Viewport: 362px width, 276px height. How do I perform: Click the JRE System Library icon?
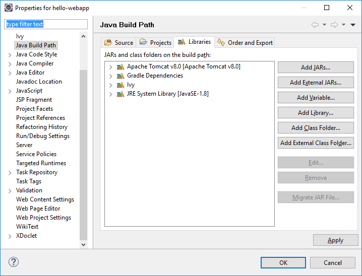tap(120, 94)
